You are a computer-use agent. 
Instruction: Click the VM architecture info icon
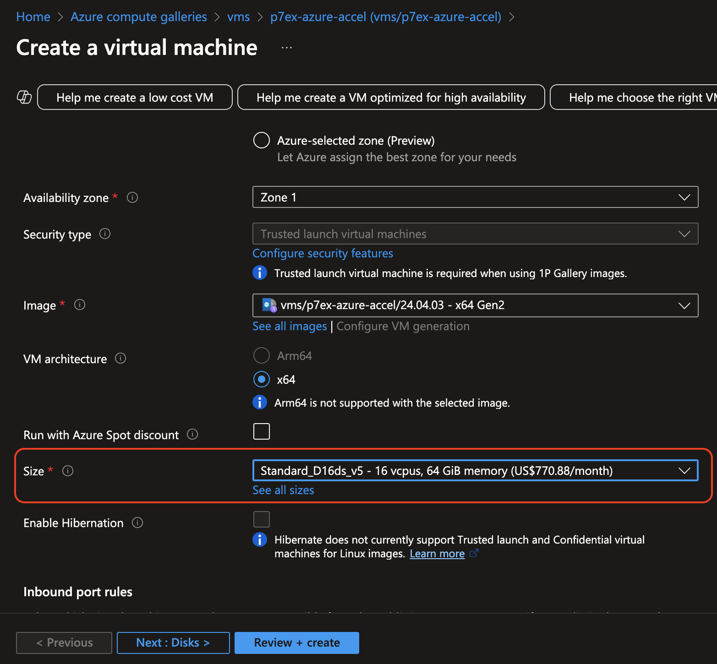point(120,358)
